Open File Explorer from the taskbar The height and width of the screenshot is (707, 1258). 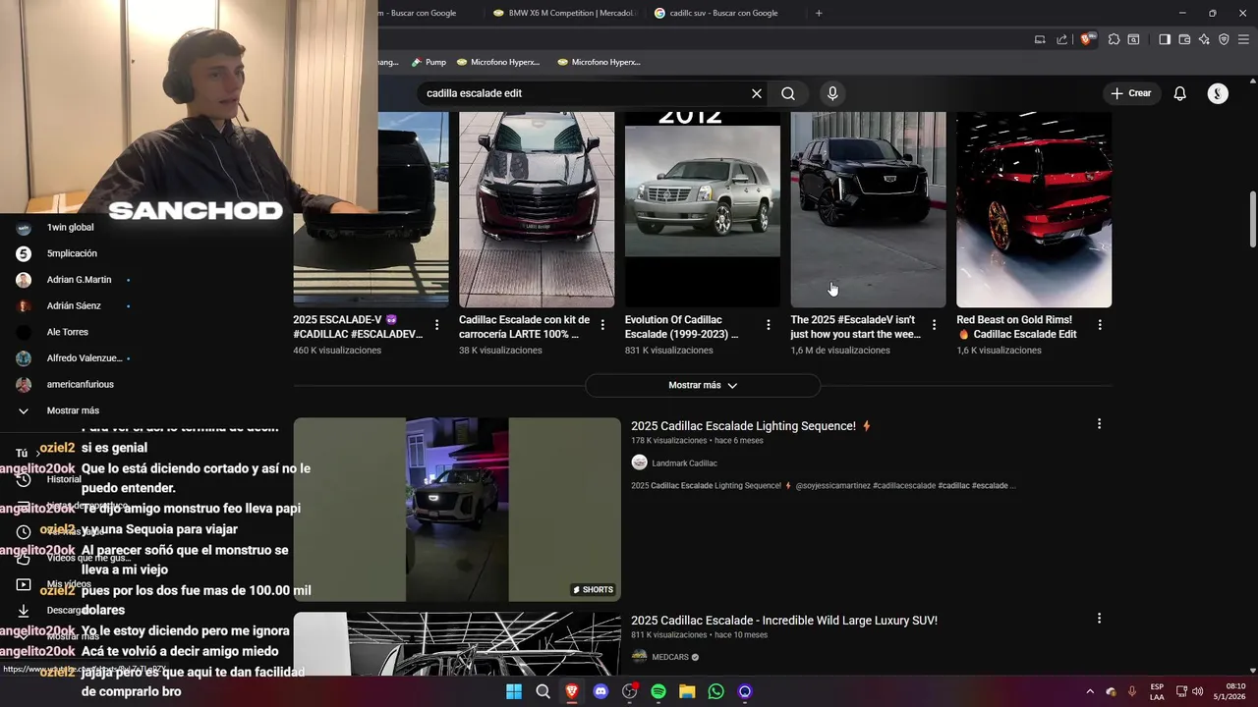tap(687, 691)
